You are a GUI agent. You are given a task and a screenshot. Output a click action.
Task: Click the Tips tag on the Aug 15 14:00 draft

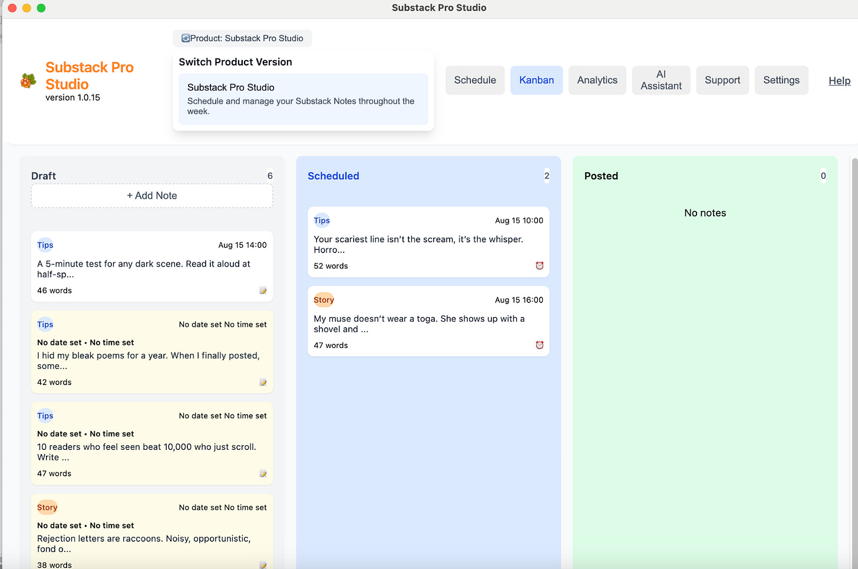click(45, 245)
